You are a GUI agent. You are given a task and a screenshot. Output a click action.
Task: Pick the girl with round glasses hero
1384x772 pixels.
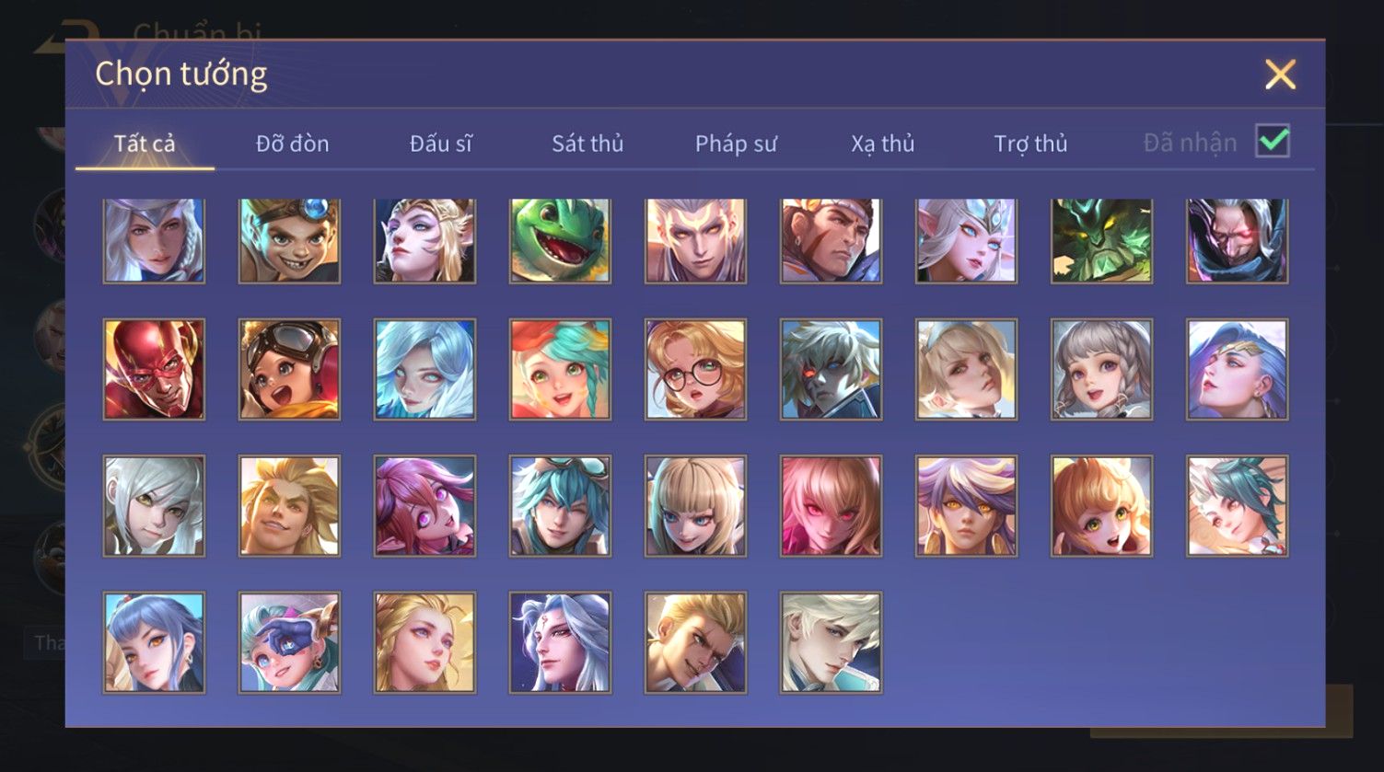[x=695, y=369]
